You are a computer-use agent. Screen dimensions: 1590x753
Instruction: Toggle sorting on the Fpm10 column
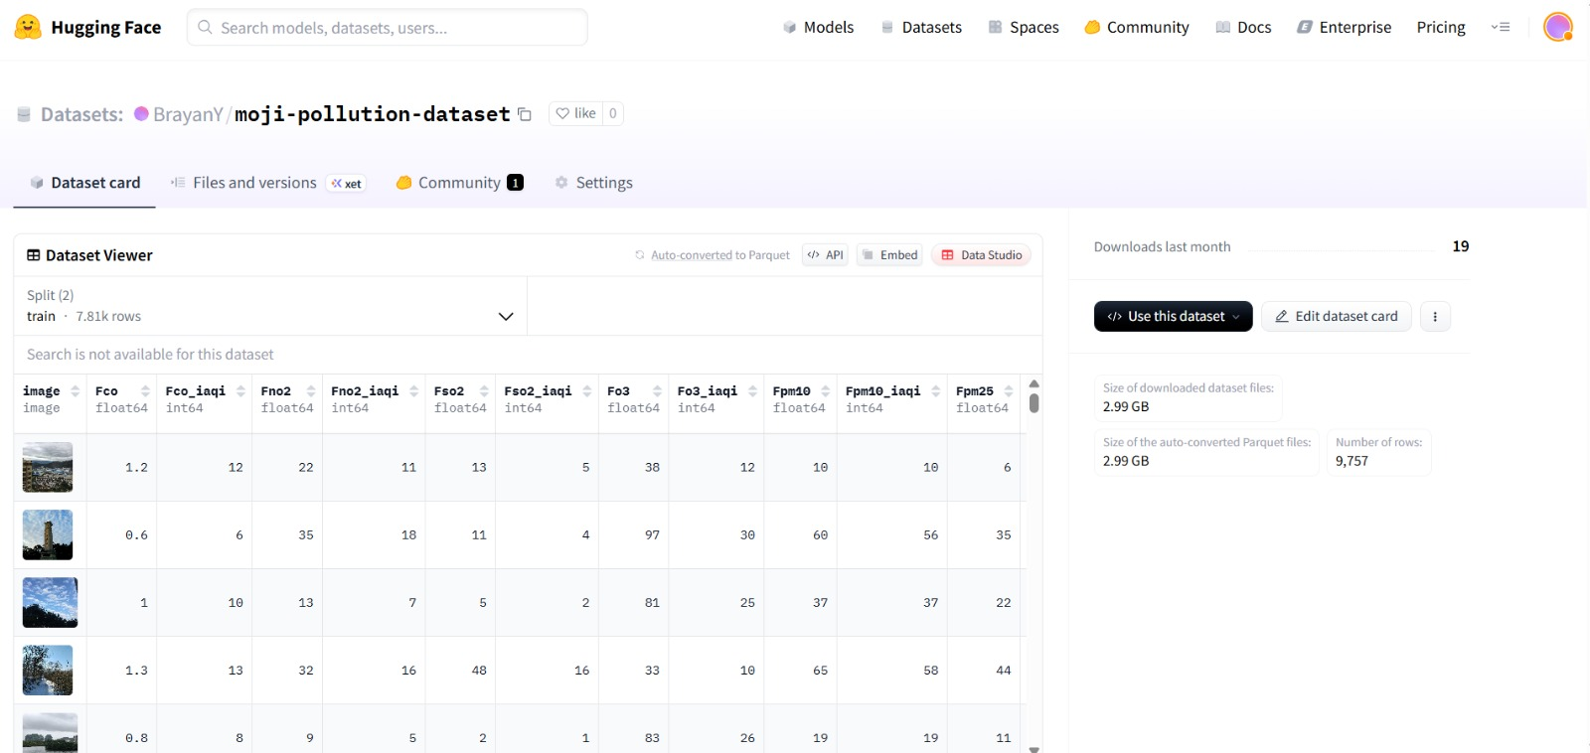point(825,391)
